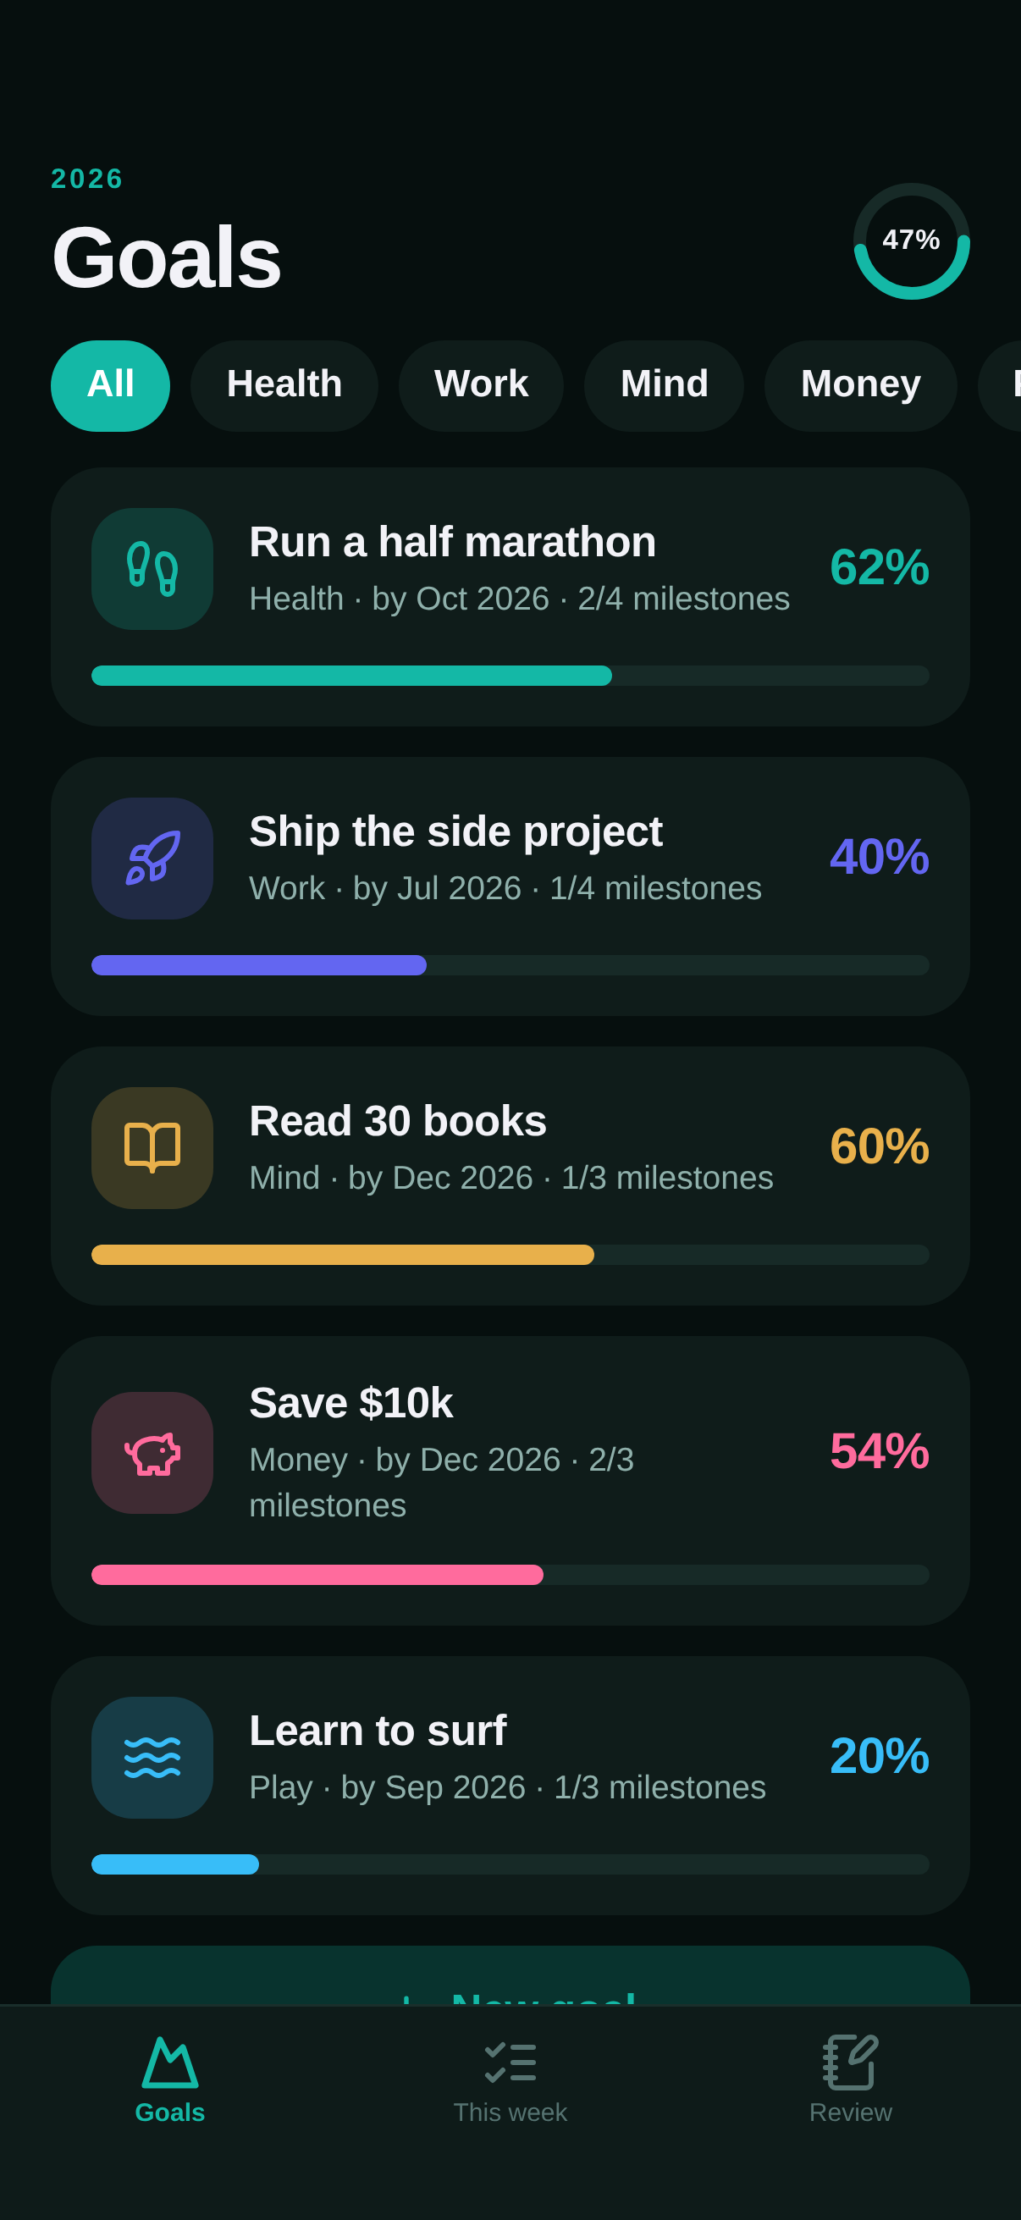The width and height of the screenshot is (1021, 2220).
Task: Open the Save $10k goal title
Action: [350, 1403]
